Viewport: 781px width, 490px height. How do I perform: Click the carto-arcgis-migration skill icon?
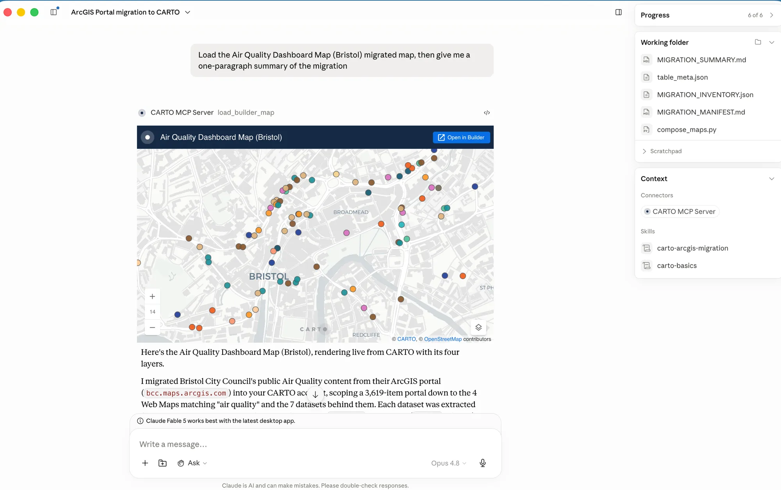[x=647, y=248]
